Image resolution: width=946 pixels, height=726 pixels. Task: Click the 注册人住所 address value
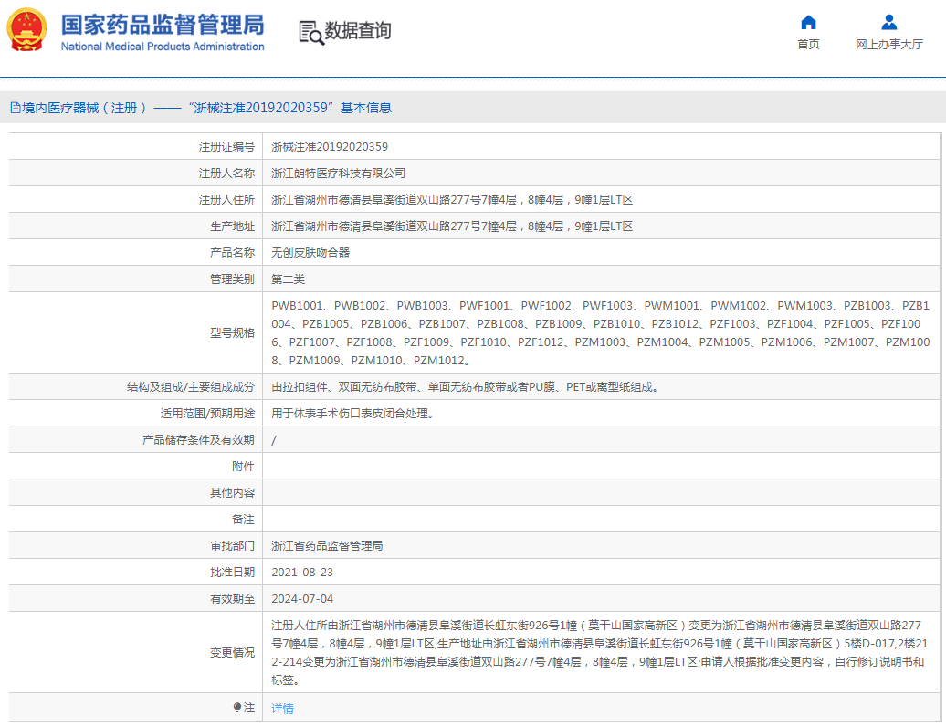point(452,200)
